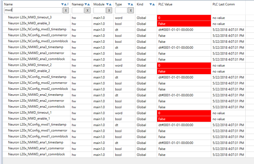
Task: Click the PLC Value column header
Action: pos(167,4)
